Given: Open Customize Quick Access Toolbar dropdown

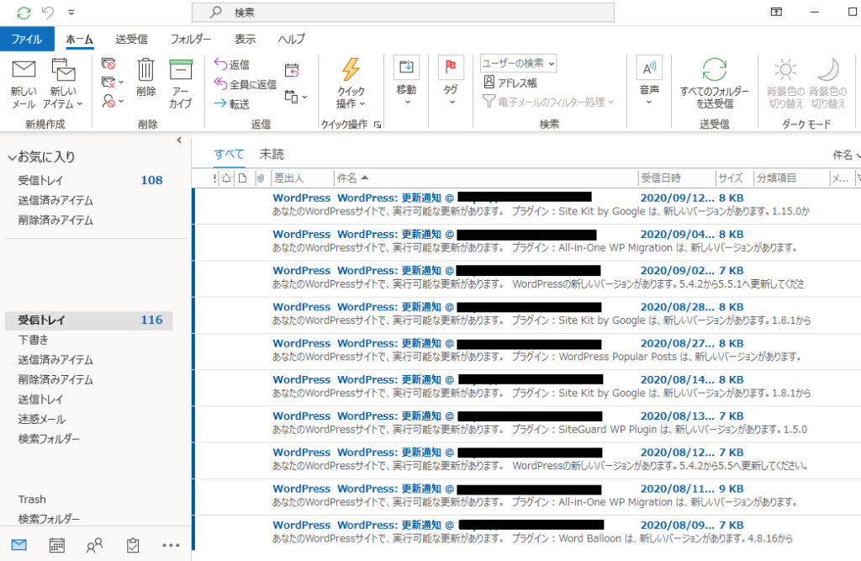Looking at the screenshot, I should [x=71, y=12].
